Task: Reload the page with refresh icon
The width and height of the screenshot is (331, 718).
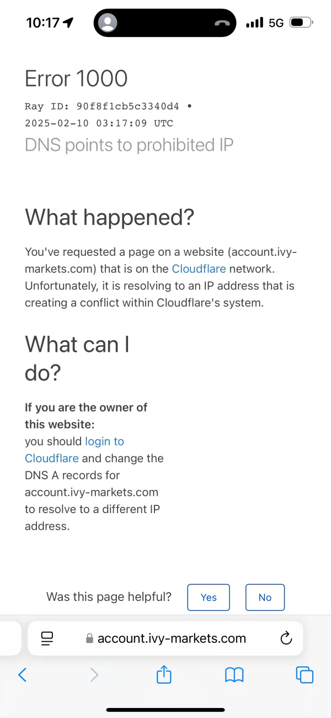Action: (x=286, y=639)
